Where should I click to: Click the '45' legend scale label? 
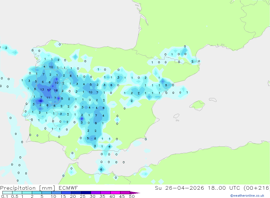(122, 196)
